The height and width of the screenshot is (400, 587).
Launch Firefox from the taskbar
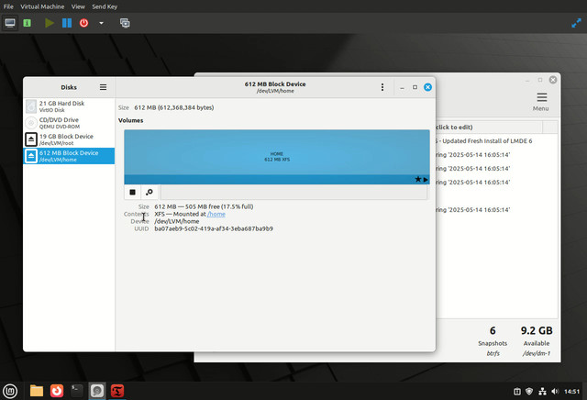point(57,391)
